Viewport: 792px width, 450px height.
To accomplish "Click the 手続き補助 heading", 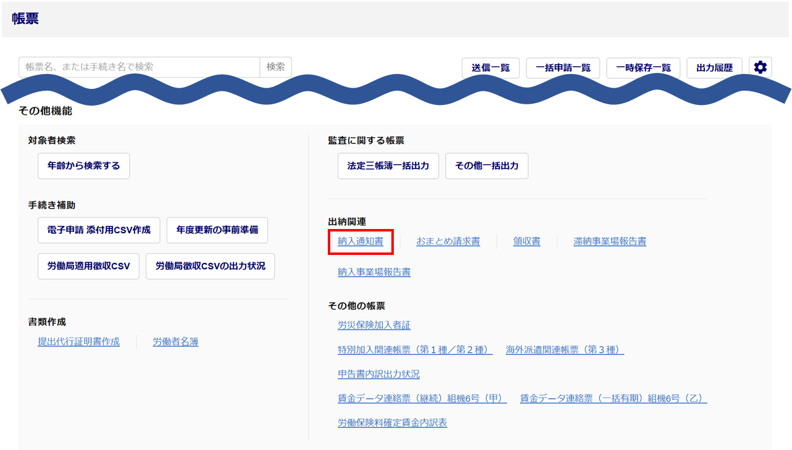I will click(52, 205).
